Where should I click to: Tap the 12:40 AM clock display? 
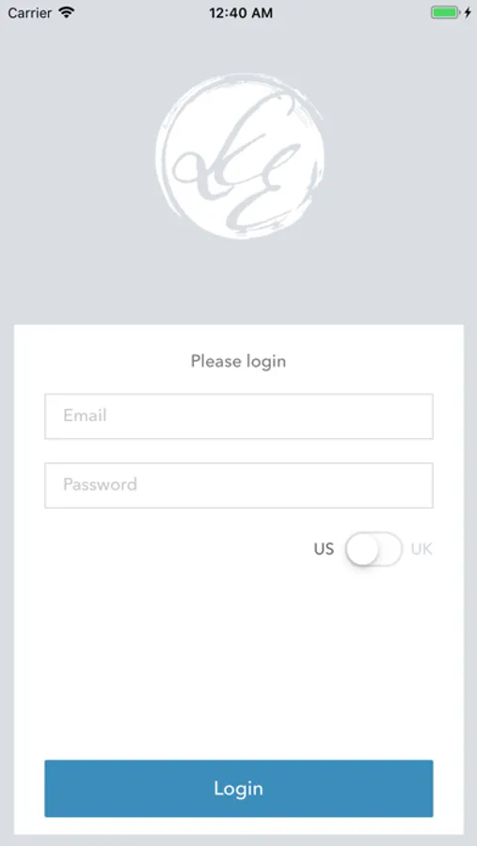click(x=241, y=13)
